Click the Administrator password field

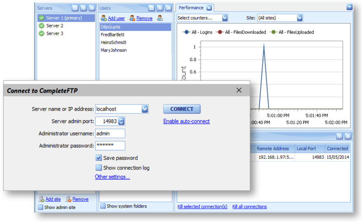tap(110, 146)
